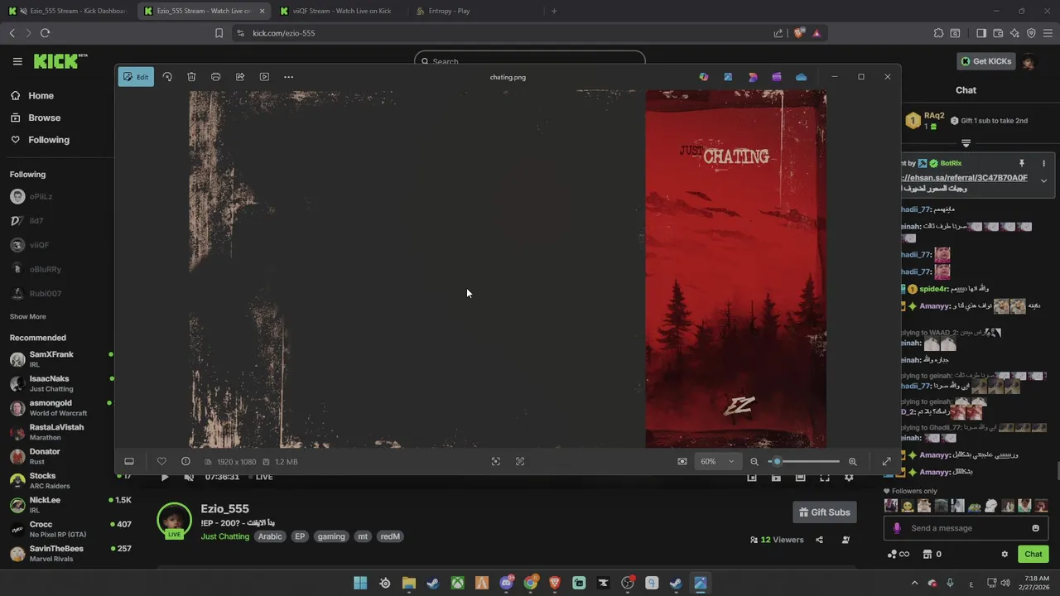Image resolution: width=1060 pixels, height=596 pixels.
Task: Expand pinned BotRix message chevron
Action: tap(1043, 180)
